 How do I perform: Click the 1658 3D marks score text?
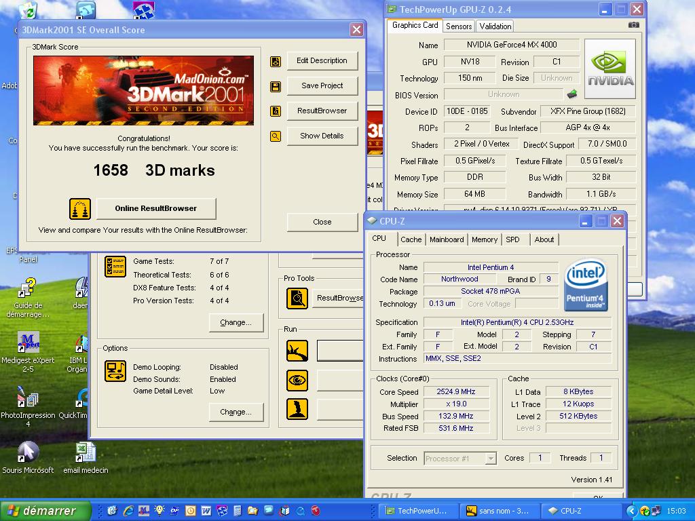pos(154,170)
